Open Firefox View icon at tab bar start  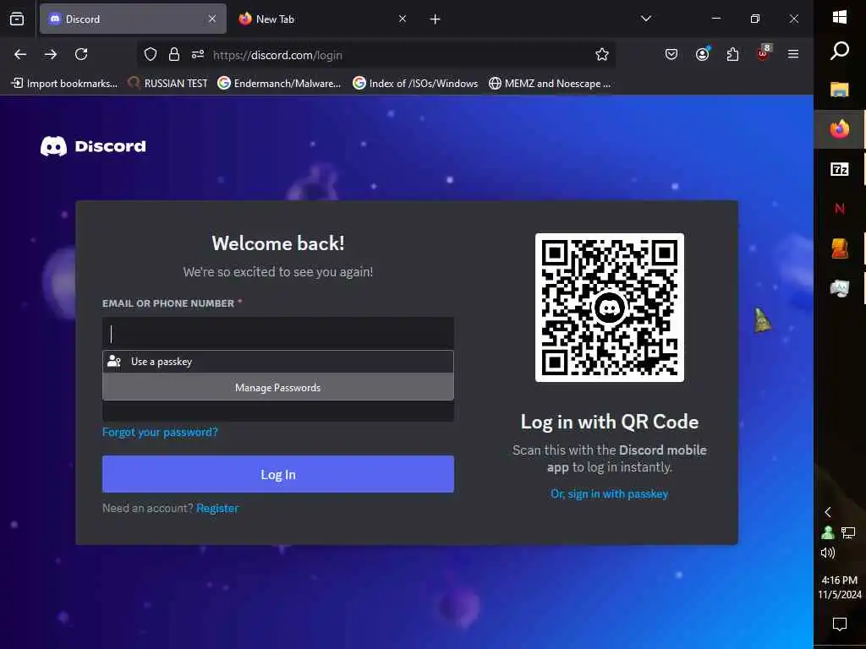pos(17,19)
